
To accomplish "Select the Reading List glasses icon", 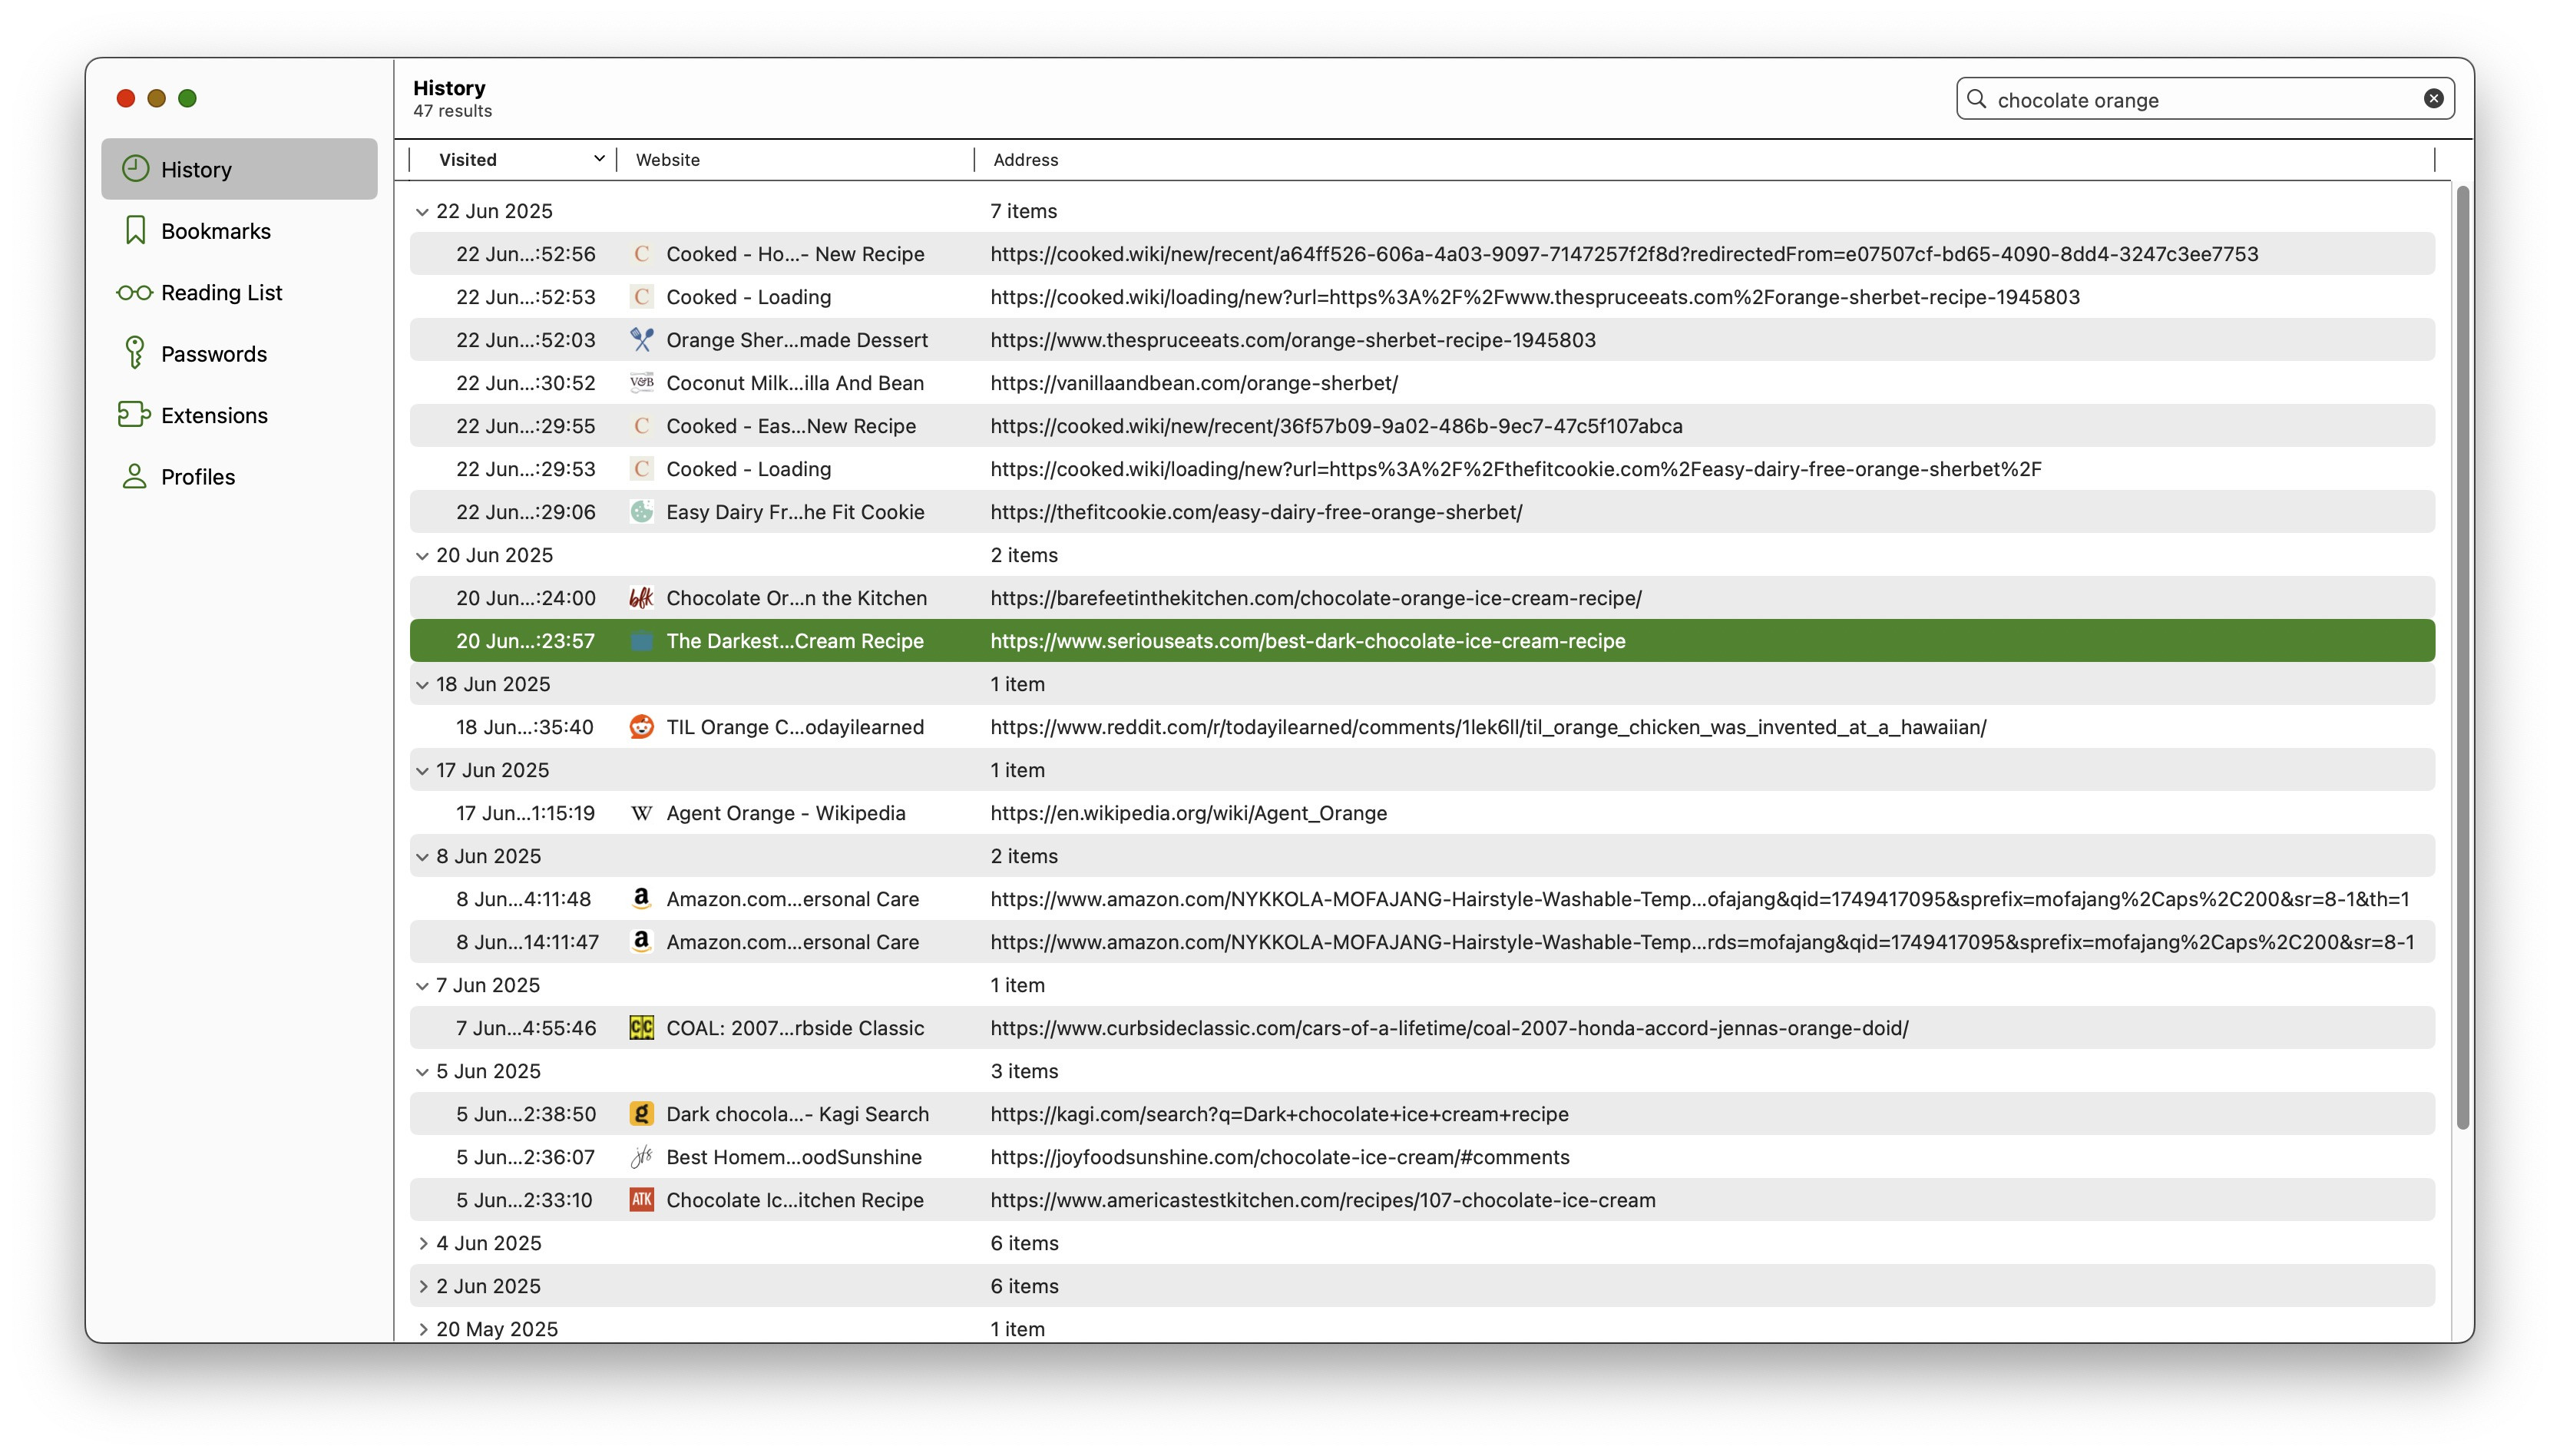I will pos(134,292).
